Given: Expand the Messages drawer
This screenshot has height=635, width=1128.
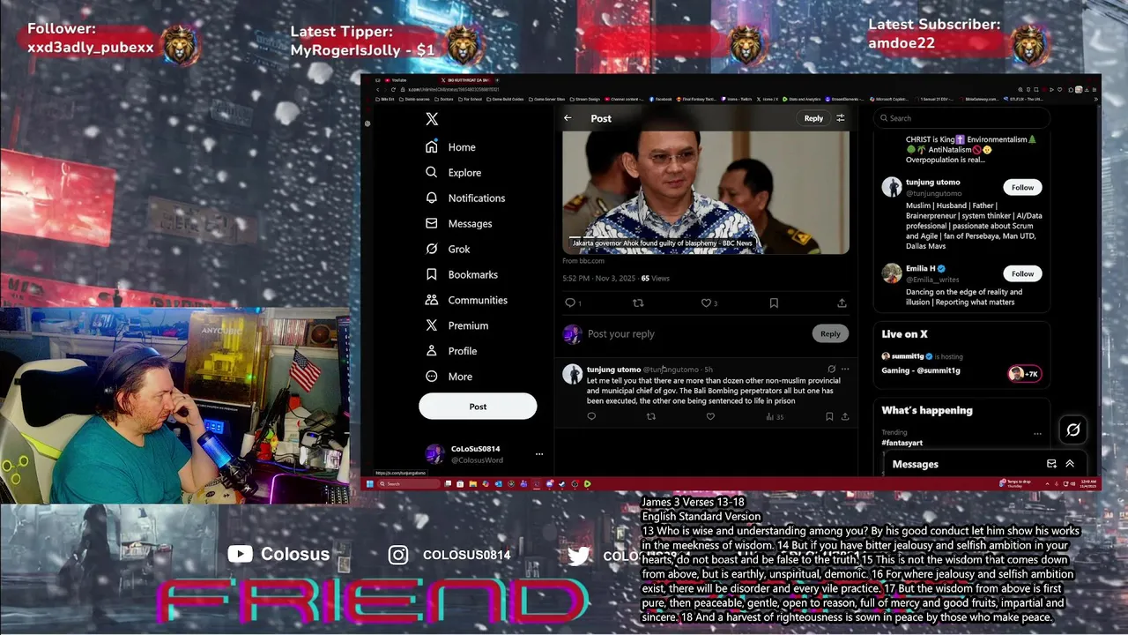Looking at the screenshot, I should [1070, 464].
